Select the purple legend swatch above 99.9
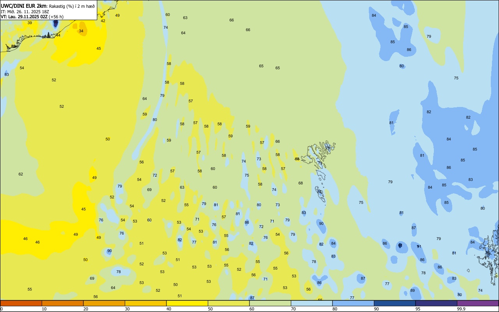This screenshot has width=499, height=312. (x=478, y=303)
